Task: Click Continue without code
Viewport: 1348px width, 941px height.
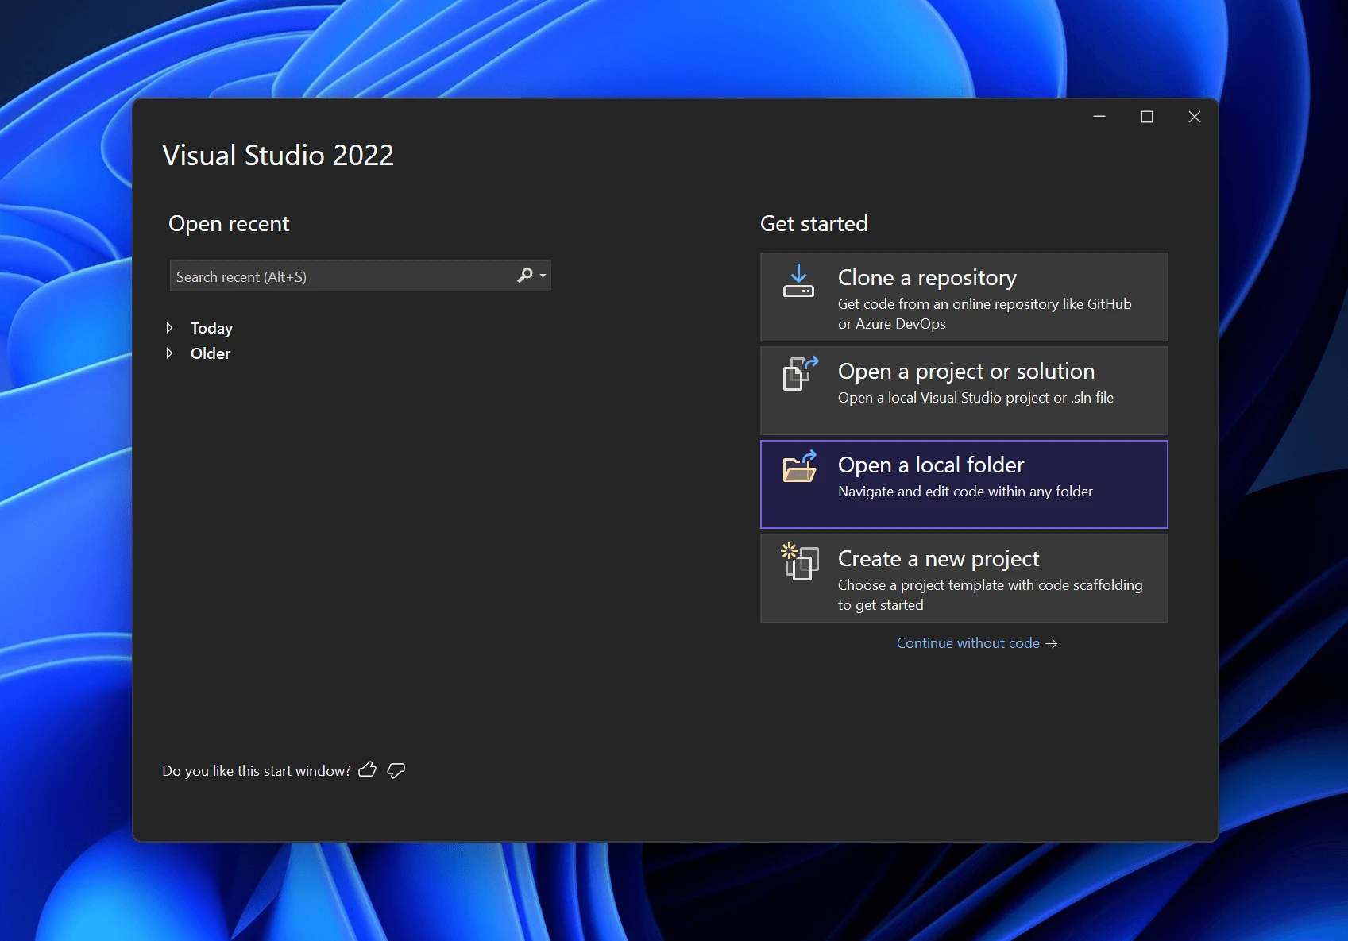Action: (x=968, y=643)
